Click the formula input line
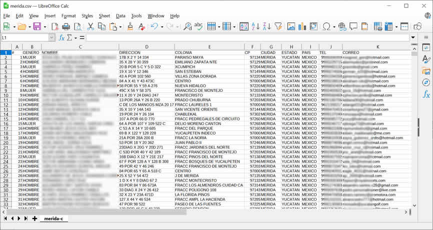This screenshot has width=433, height=230. pos(247,38)
